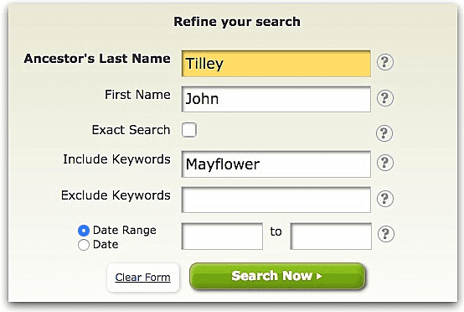Select the Date Range radio button

pyautogui.click(x=84, y=231)
